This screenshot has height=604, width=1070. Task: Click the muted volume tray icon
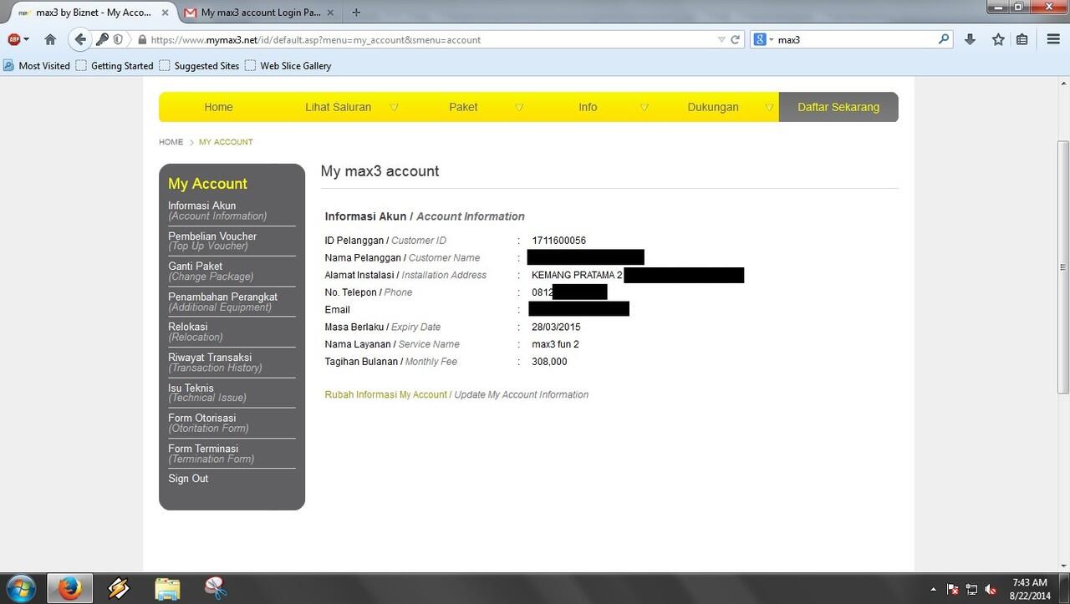(991, 589)
